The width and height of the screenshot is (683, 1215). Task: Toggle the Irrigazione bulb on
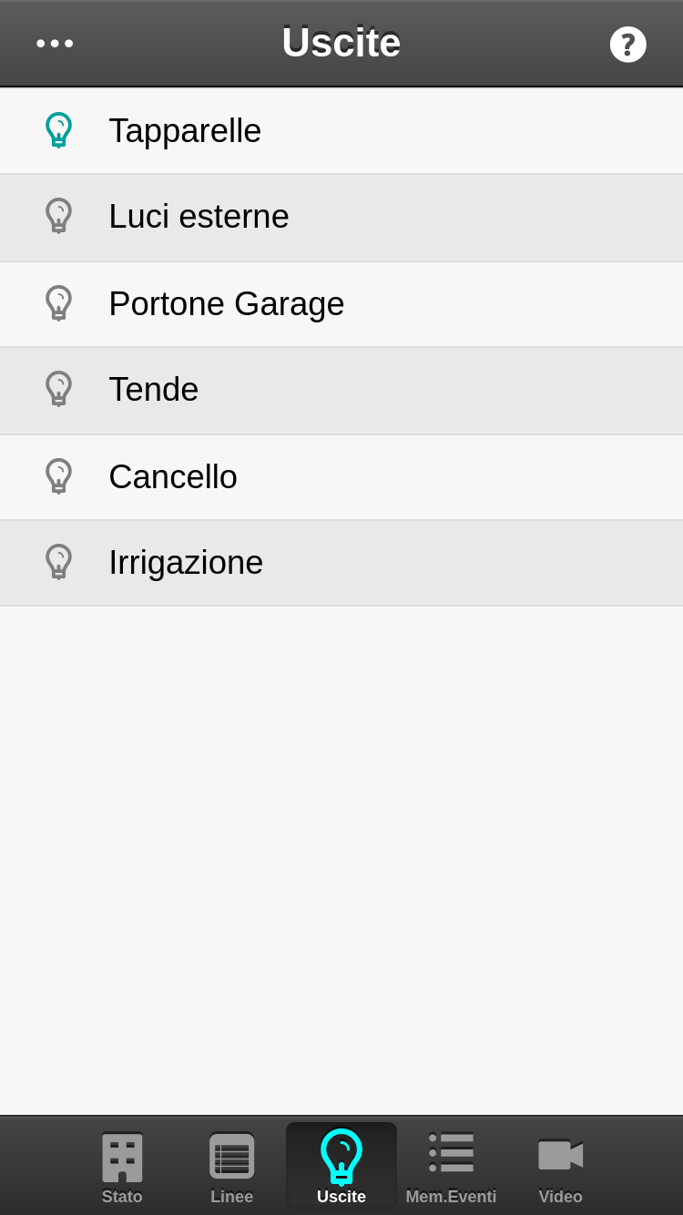pos(58,562)
